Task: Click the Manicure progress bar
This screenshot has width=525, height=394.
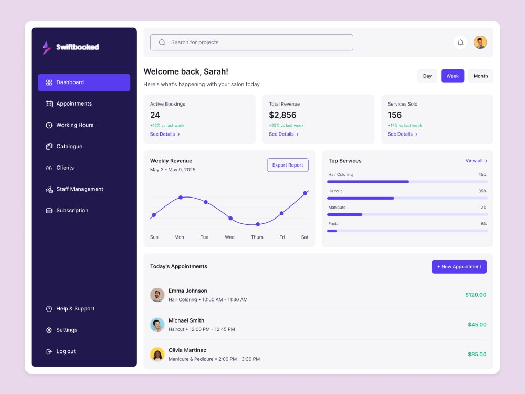Action: tap(407, 214)
